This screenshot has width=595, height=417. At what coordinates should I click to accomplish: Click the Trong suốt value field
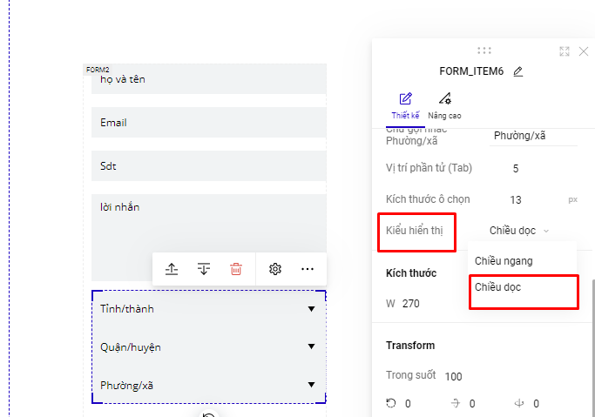[454, 376]
